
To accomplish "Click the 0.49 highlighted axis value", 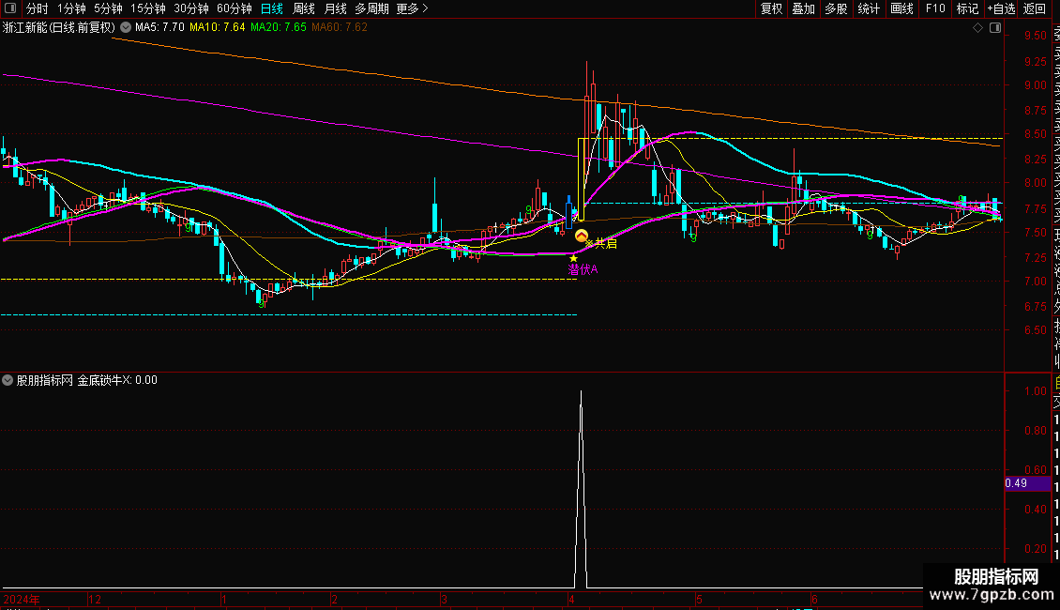I will click(x=1027, y=483).
